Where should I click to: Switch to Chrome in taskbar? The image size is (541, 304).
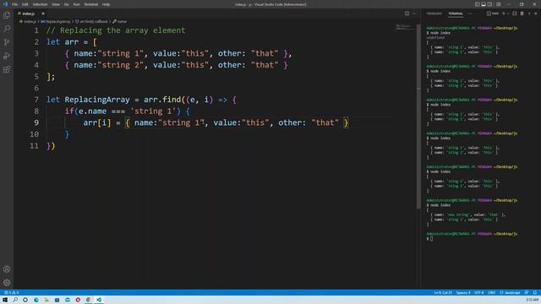88,300
